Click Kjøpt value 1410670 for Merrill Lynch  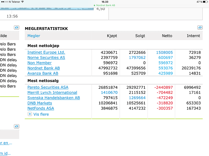click(x=109, y=93)
